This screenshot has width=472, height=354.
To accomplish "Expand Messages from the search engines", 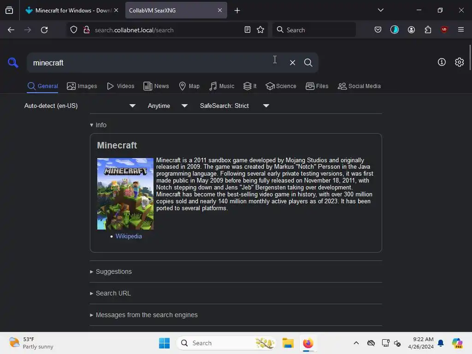I will 144,315.
